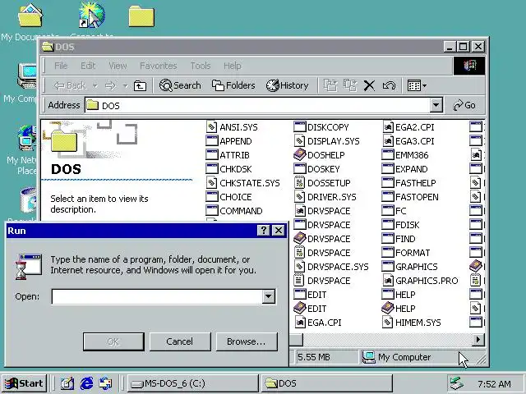The image size is (526, 394).
Task: Click the Search toolbar button
Action: point(180,85)
